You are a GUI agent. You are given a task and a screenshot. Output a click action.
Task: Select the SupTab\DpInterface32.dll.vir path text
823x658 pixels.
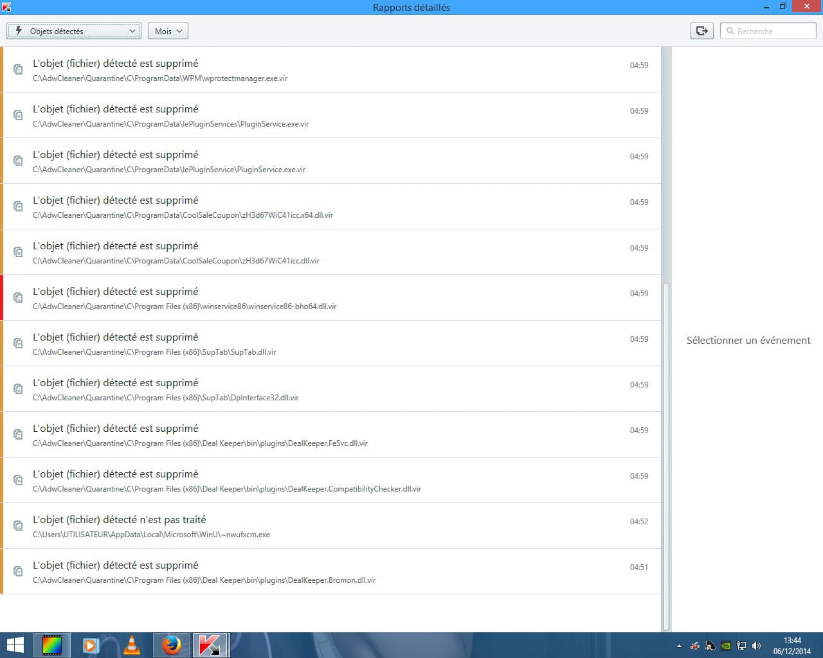pos(166,398)
